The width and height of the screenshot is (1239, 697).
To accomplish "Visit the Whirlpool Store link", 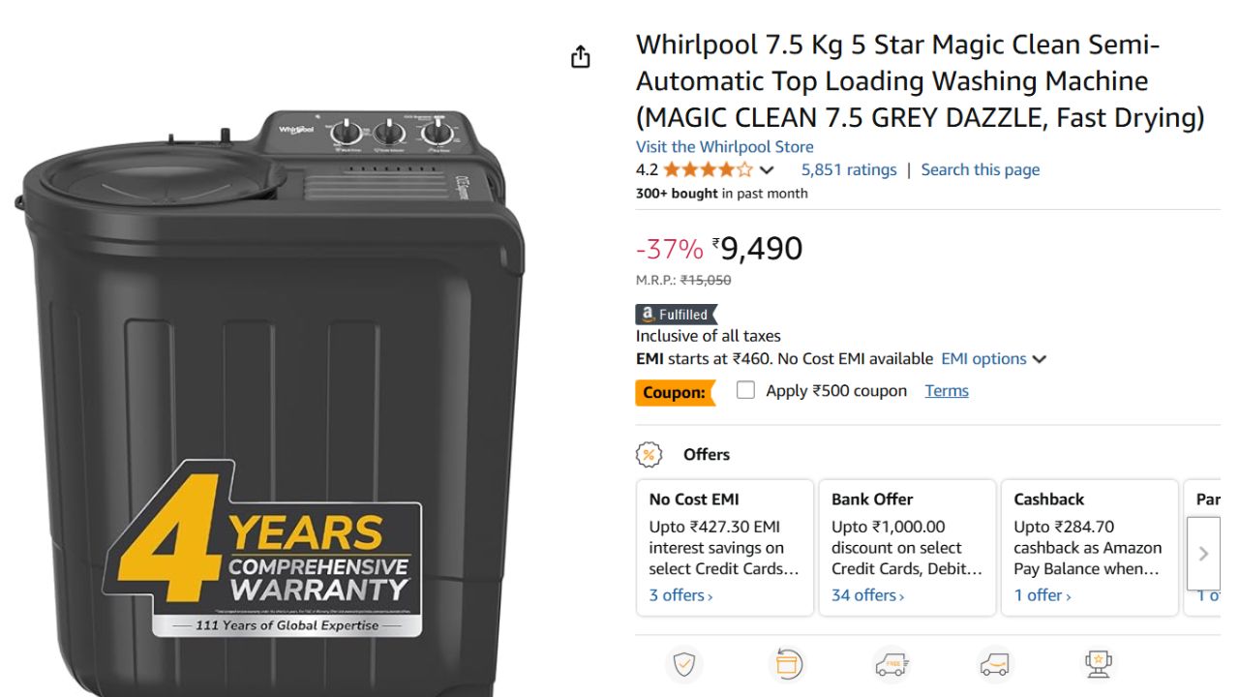I will click(x=724, y=146).
